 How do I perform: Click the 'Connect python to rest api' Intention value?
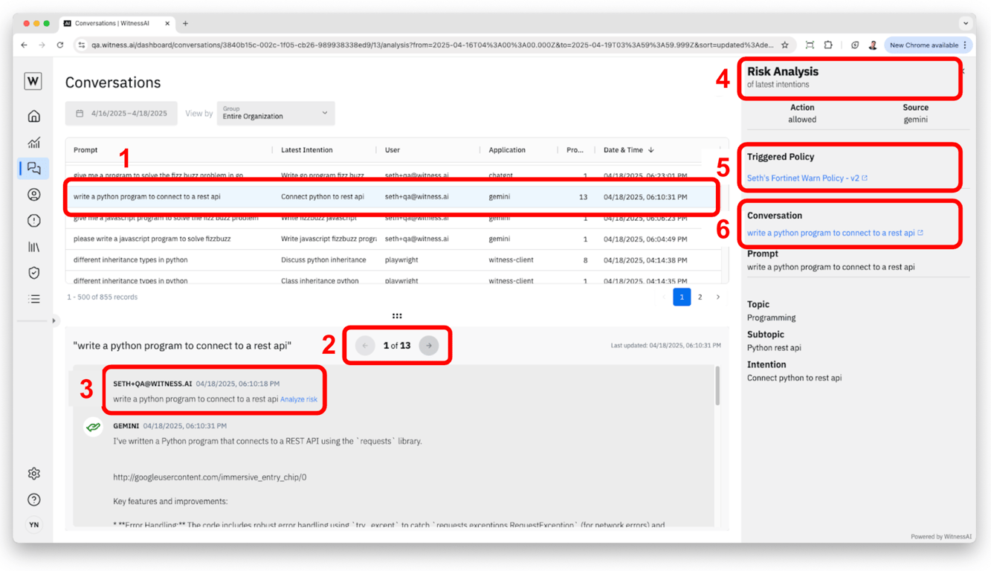tap(794, 378)
